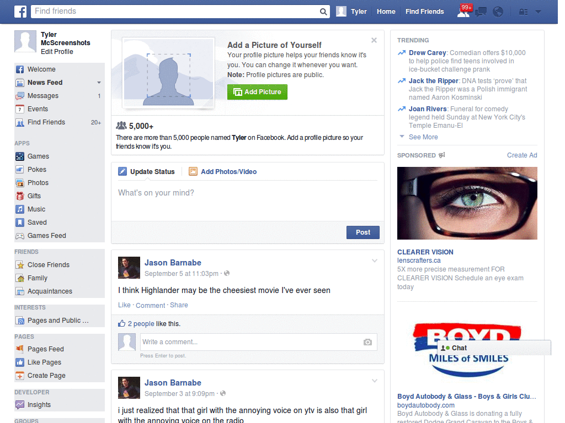Share the Highlander post
The image size is (565, 423).
point(179,305)
